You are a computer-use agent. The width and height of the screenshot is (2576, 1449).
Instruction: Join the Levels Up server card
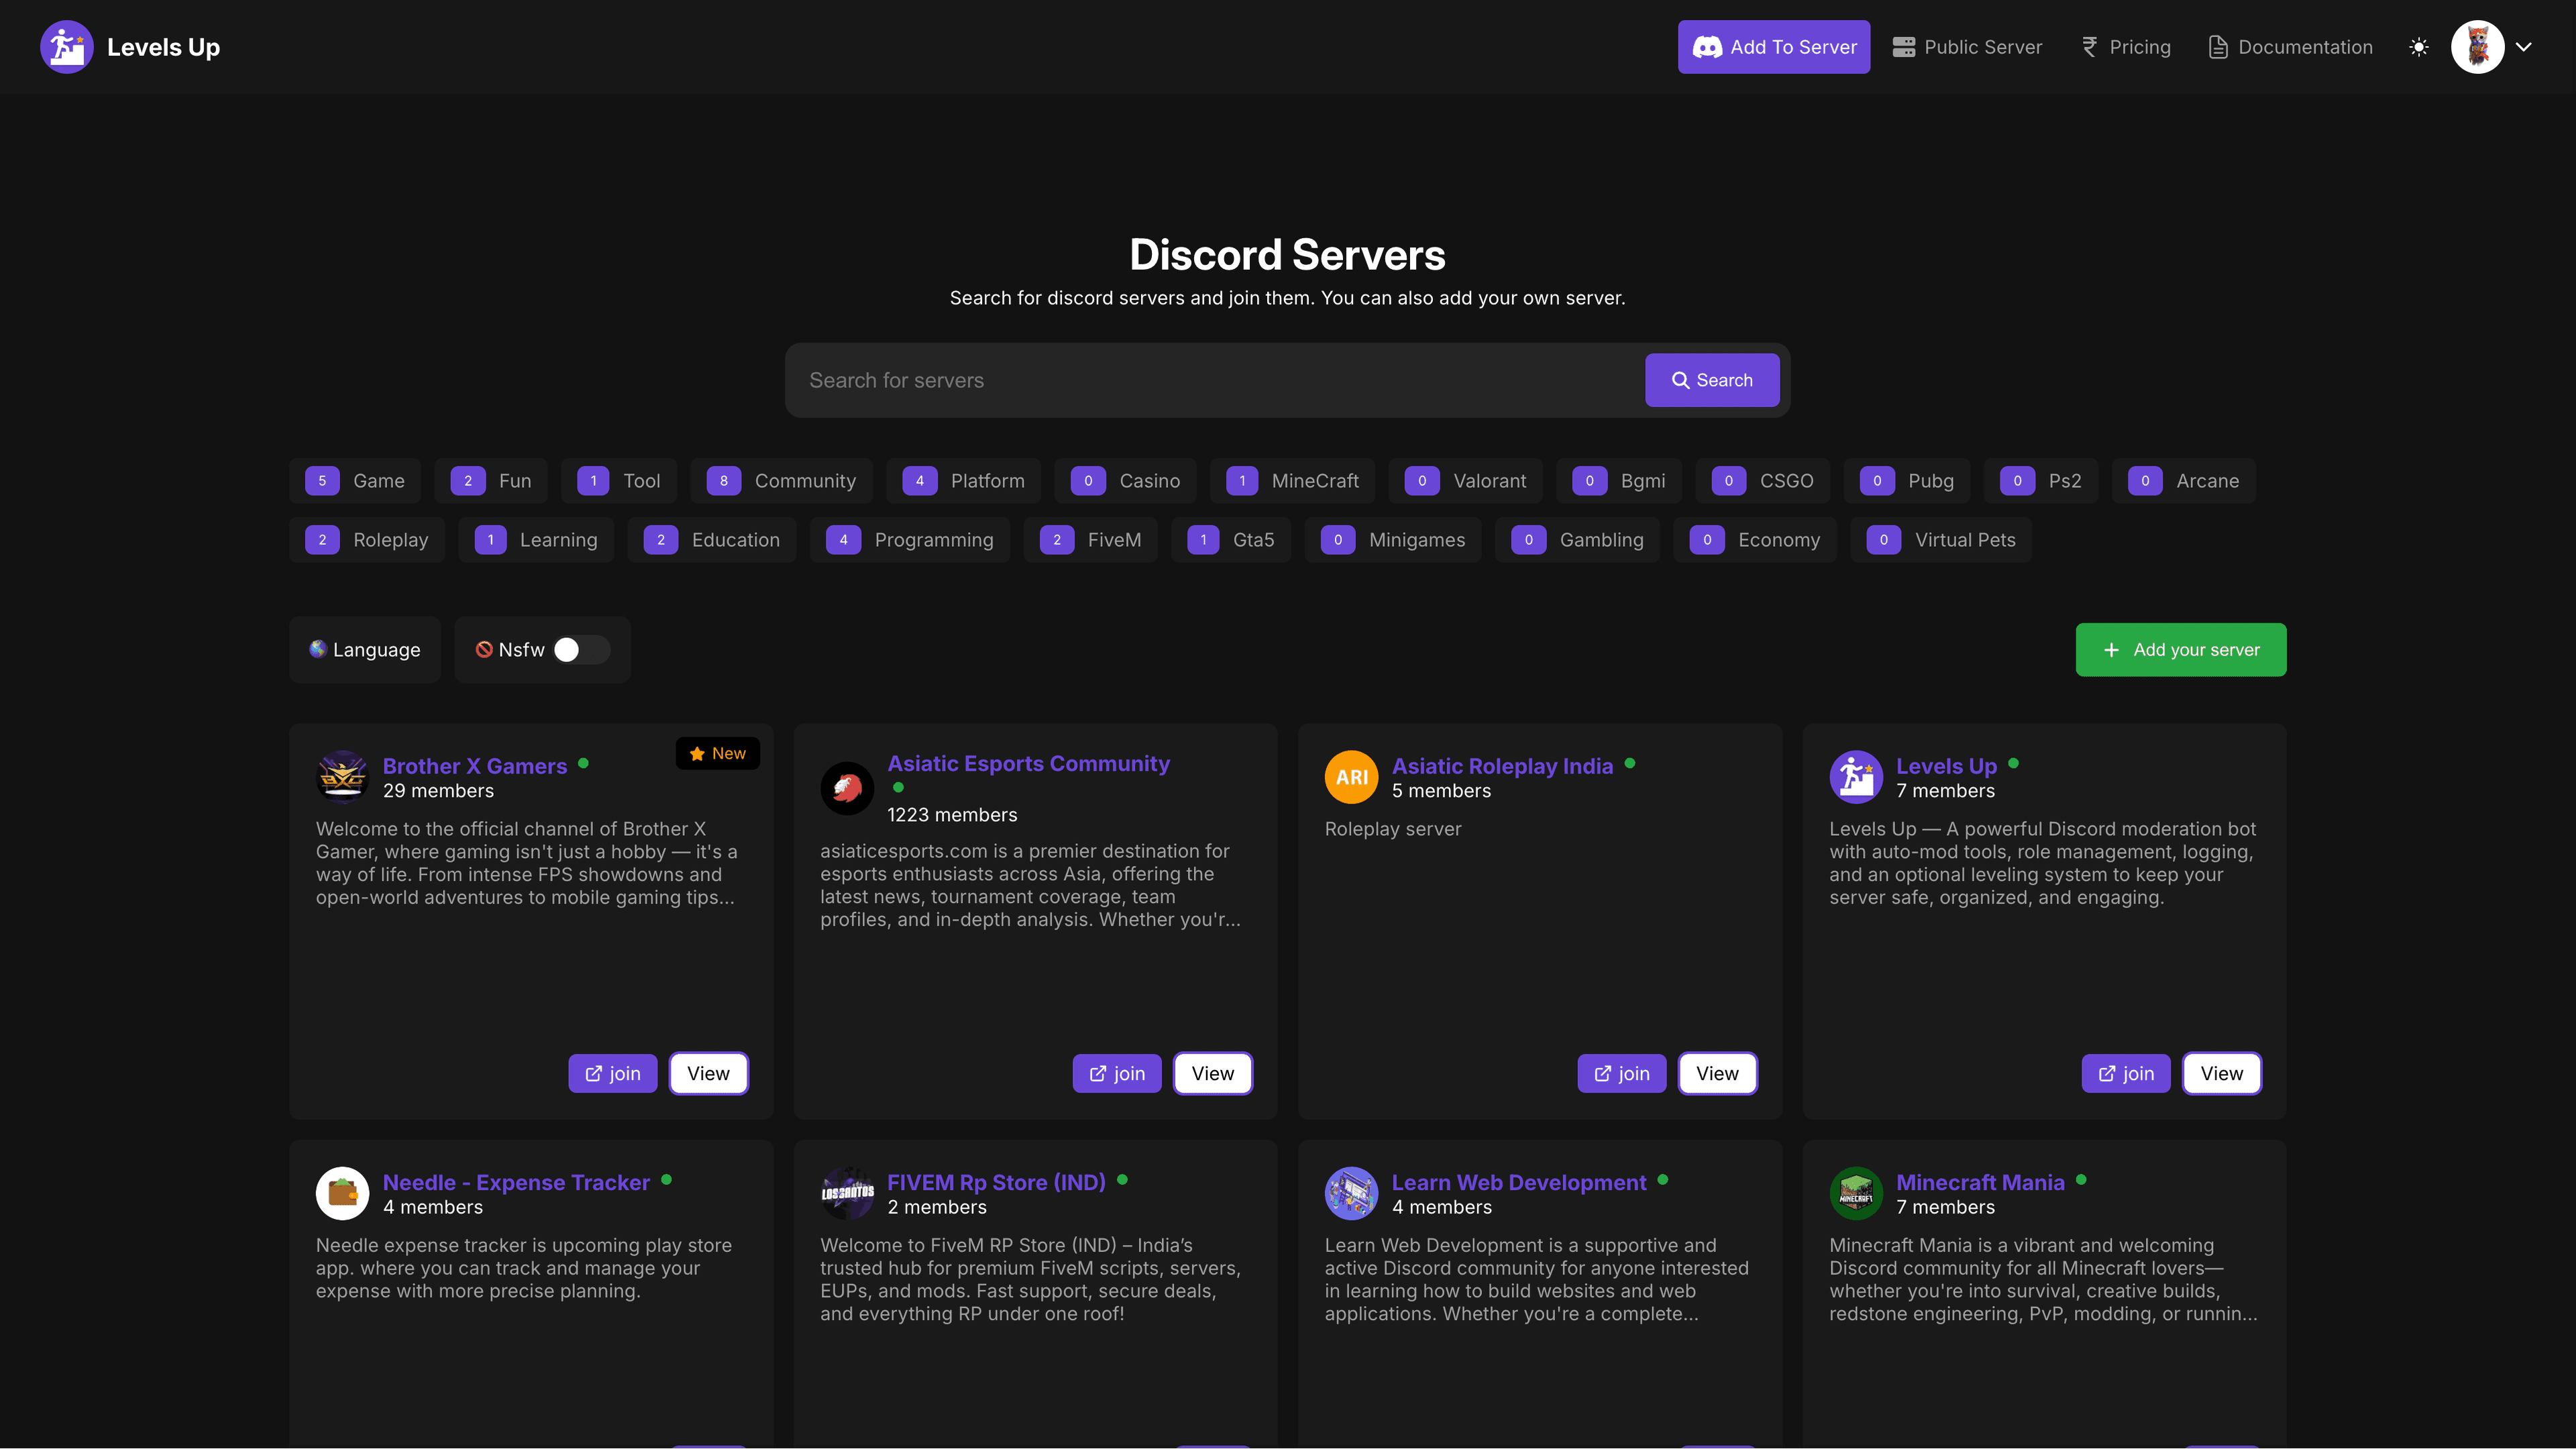click(x=2126, y=1073)
